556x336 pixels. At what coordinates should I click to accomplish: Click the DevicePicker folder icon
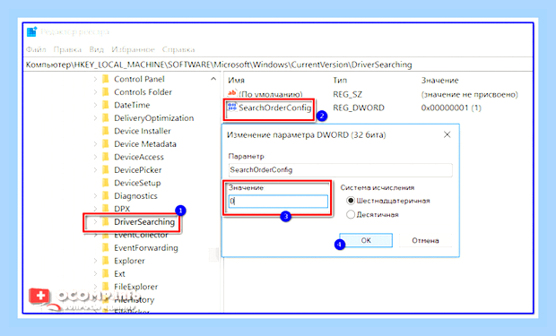coord(105,169)
